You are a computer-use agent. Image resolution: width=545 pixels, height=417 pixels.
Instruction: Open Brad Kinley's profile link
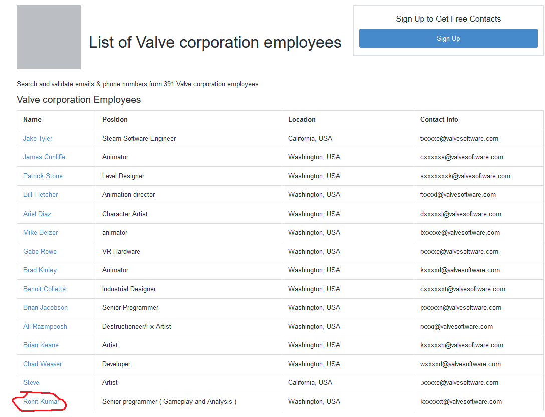(40, 270)
